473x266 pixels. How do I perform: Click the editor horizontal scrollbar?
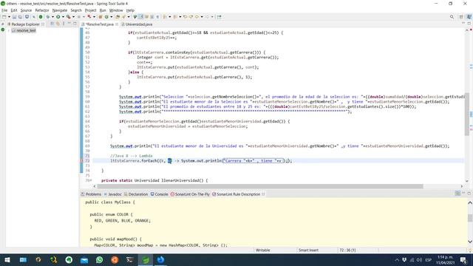point(260,186)
